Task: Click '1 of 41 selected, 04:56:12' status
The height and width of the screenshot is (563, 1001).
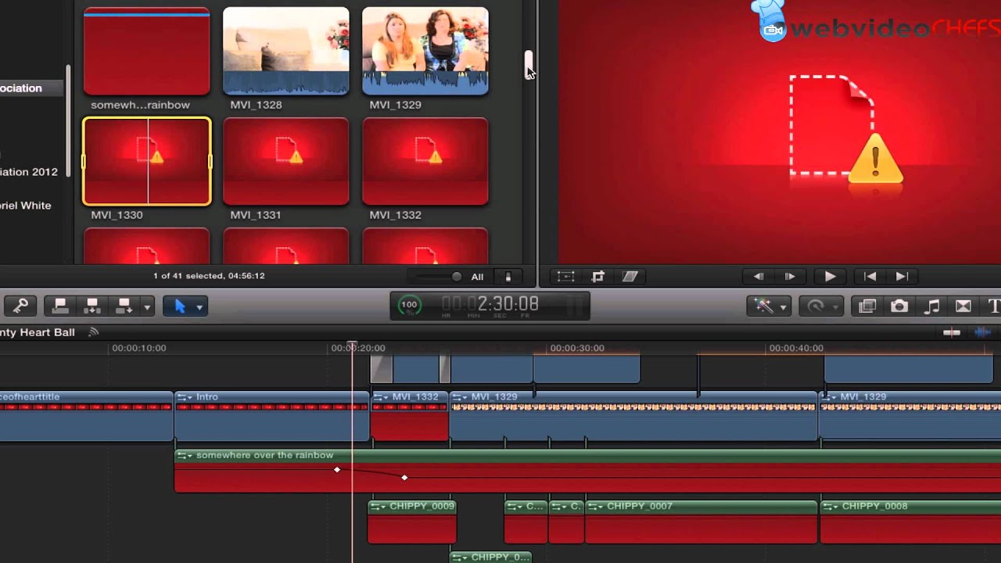Action: coord(209,276)
